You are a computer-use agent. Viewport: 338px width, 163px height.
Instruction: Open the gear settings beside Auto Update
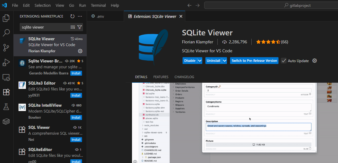[x=315, y=61]
